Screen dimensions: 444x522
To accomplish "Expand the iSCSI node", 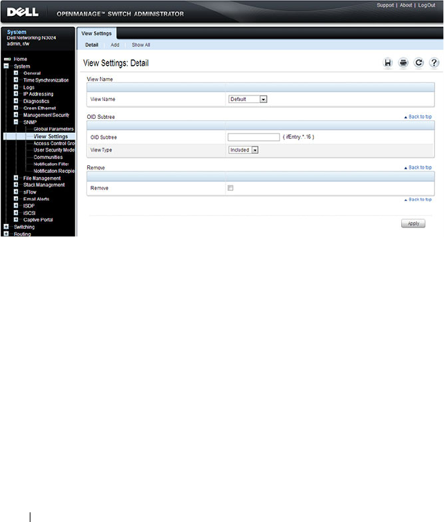I will 16,213.
